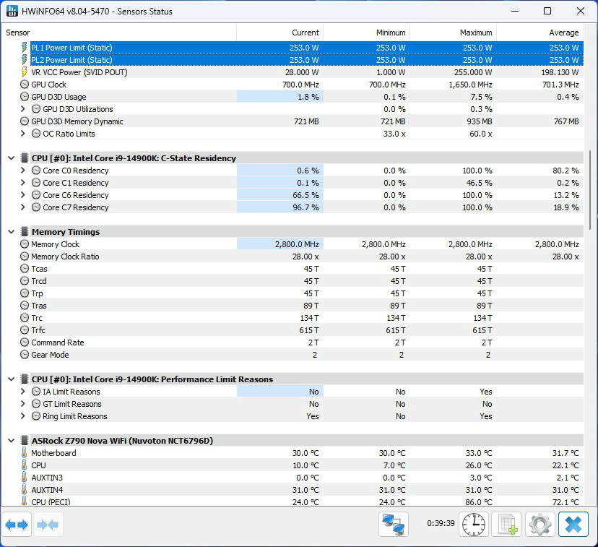Click the Average column header
598x547 pixels.
pyautogui.click(x=563, y=33)
